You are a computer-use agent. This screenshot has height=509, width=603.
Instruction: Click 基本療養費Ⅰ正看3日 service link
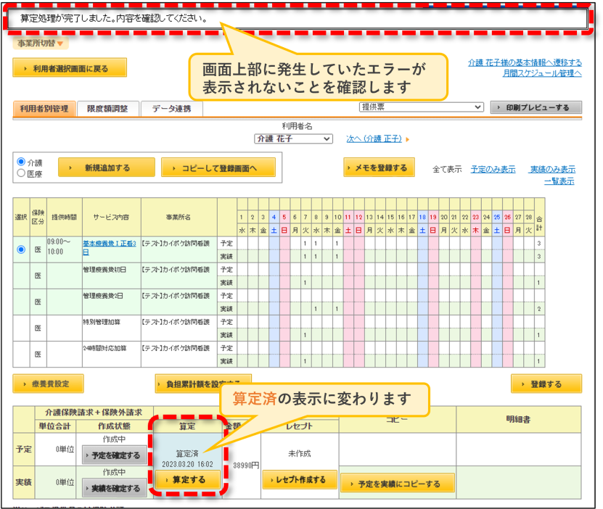coord(110,247)
